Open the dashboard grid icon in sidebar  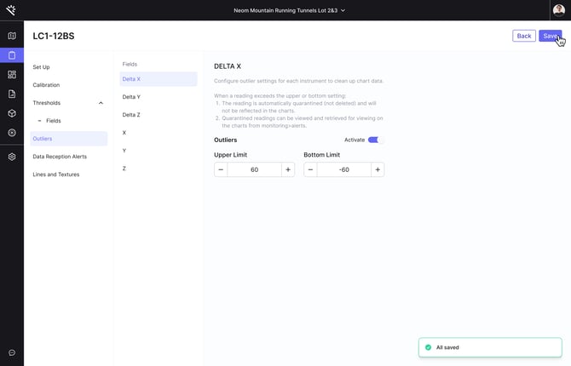click(x=12, y=75)
